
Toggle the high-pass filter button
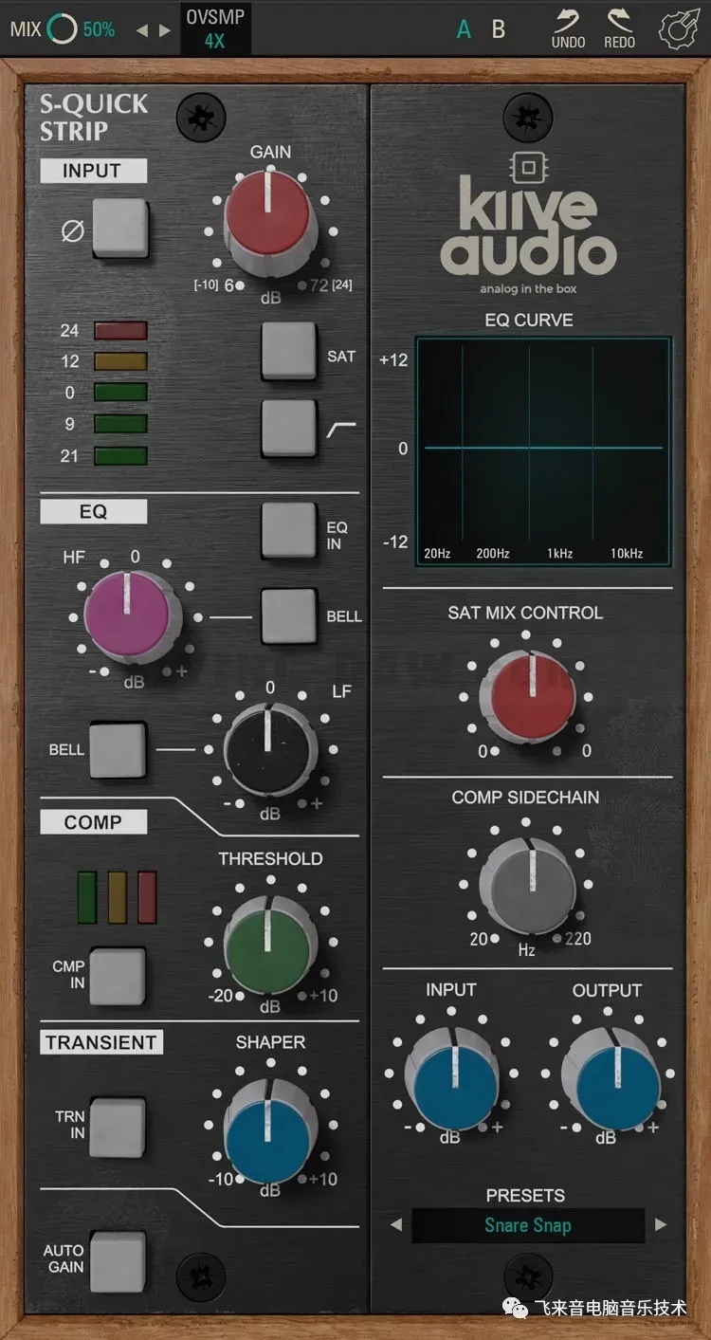289,429
